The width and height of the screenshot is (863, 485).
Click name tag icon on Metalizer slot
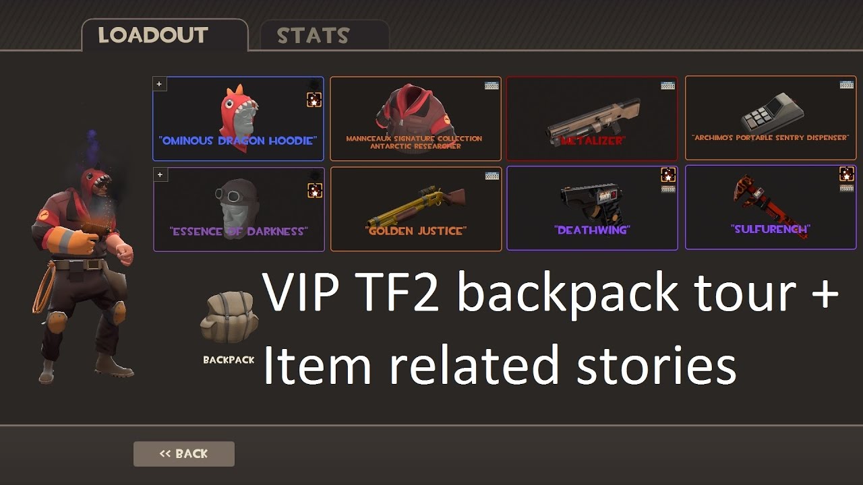[x=668, y=86]
